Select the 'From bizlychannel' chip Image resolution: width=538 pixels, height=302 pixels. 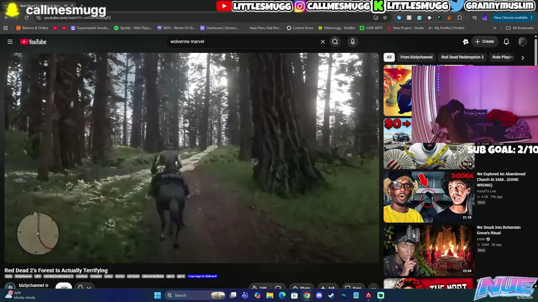(x=416, y=57)
